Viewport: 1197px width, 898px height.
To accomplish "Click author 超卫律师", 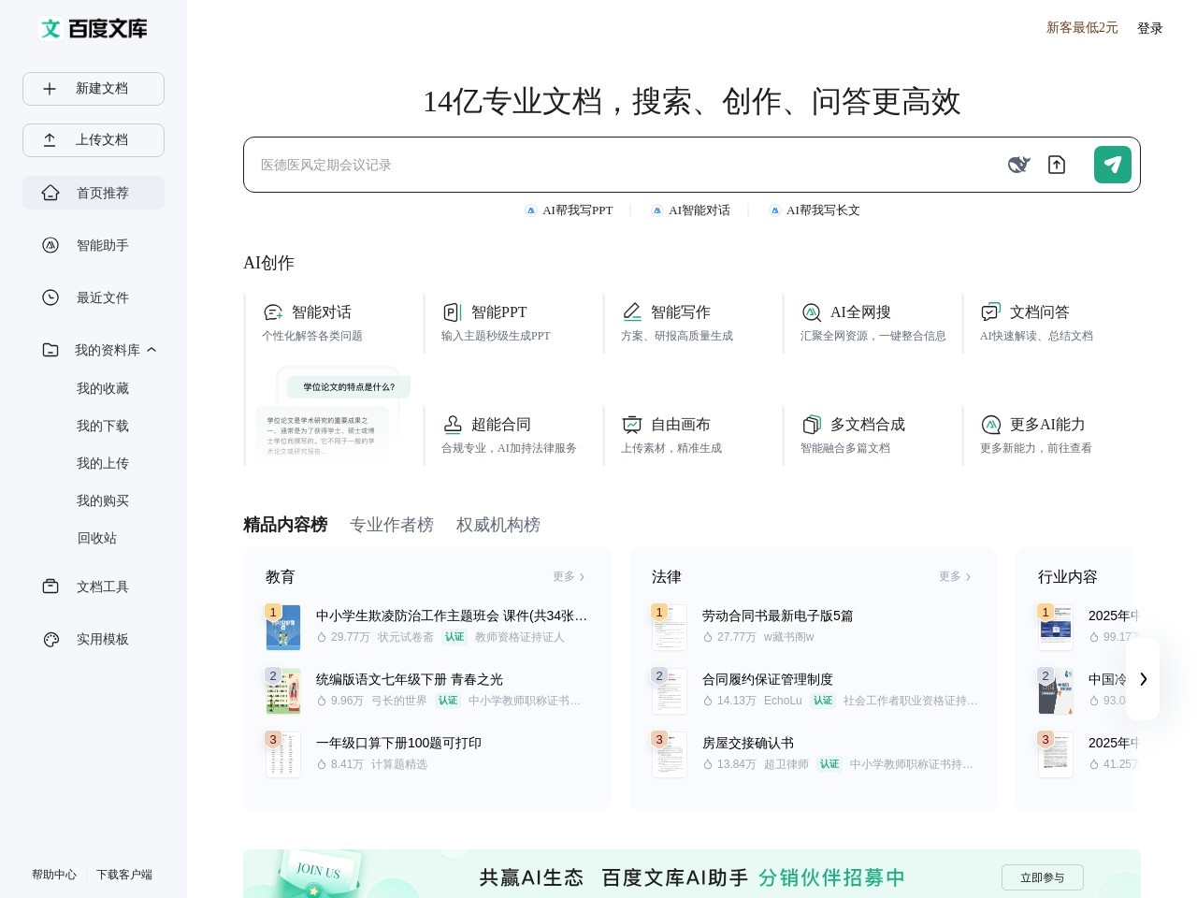I will tap(786, 764).
